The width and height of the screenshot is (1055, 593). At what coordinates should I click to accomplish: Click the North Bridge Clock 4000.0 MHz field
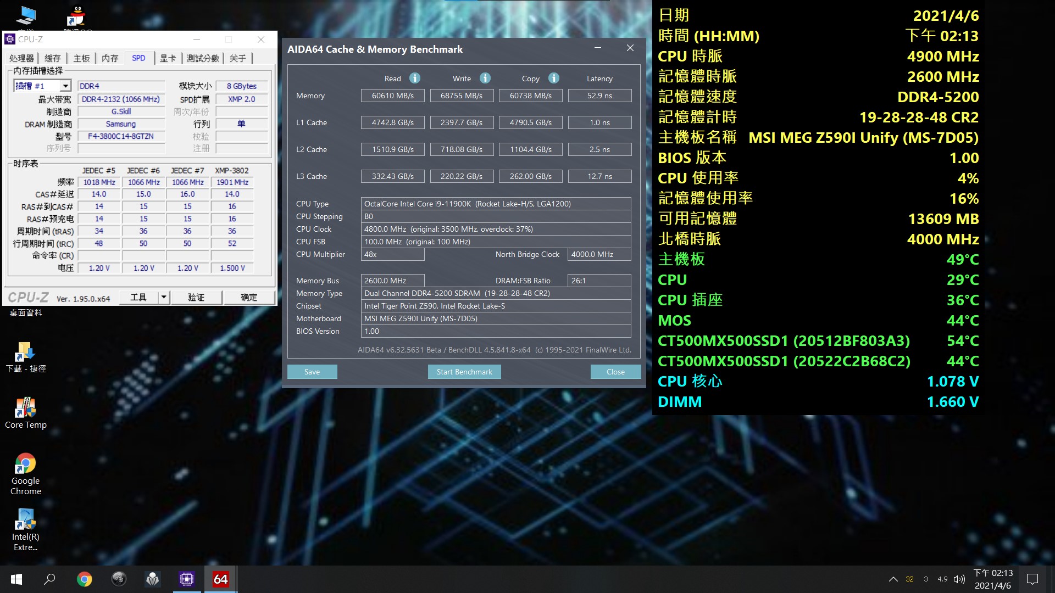pyautogui.click(x=599, y=254)
